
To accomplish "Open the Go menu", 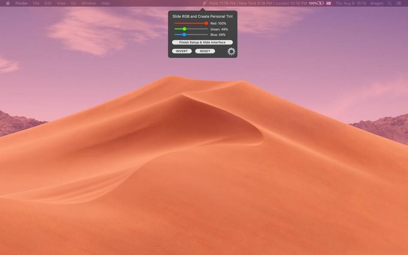I will pyautogui.click(x=73, y=3).
